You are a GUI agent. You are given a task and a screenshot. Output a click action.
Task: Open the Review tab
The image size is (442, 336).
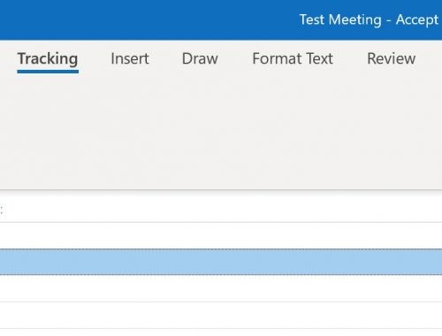coord(392,58)
